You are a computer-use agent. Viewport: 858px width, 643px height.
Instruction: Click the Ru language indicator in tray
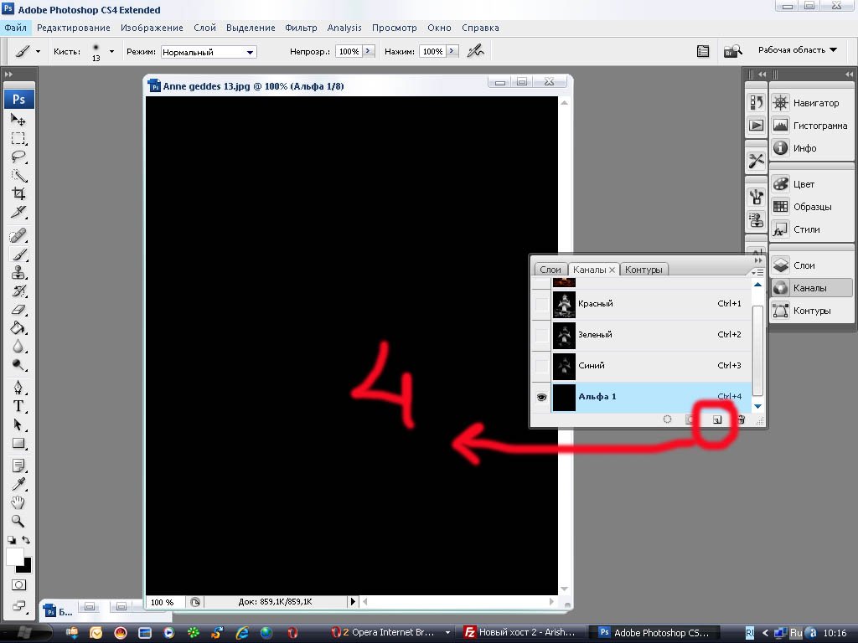click(796, 633)
